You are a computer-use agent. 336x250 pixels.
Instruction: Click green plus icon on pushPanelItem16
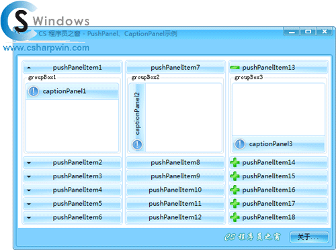pyautogui.click(x=235, y=190)
